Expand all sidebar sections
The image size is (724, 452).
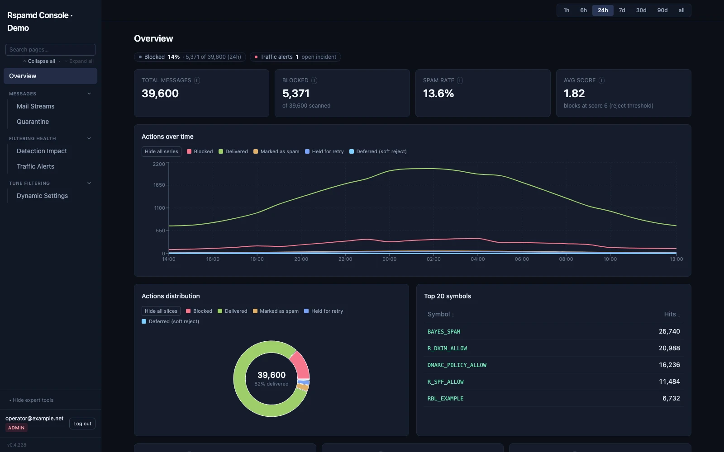(x=79, y=61)
